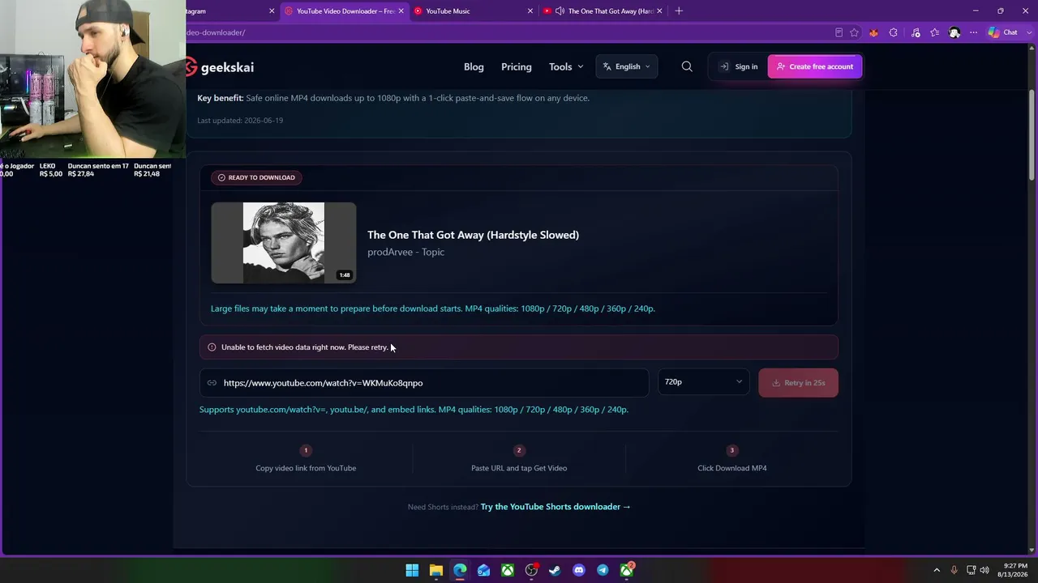The height and width of the screenshot is (583, 1038).
Task: Open the browser profile avatar
Action: 954,32
